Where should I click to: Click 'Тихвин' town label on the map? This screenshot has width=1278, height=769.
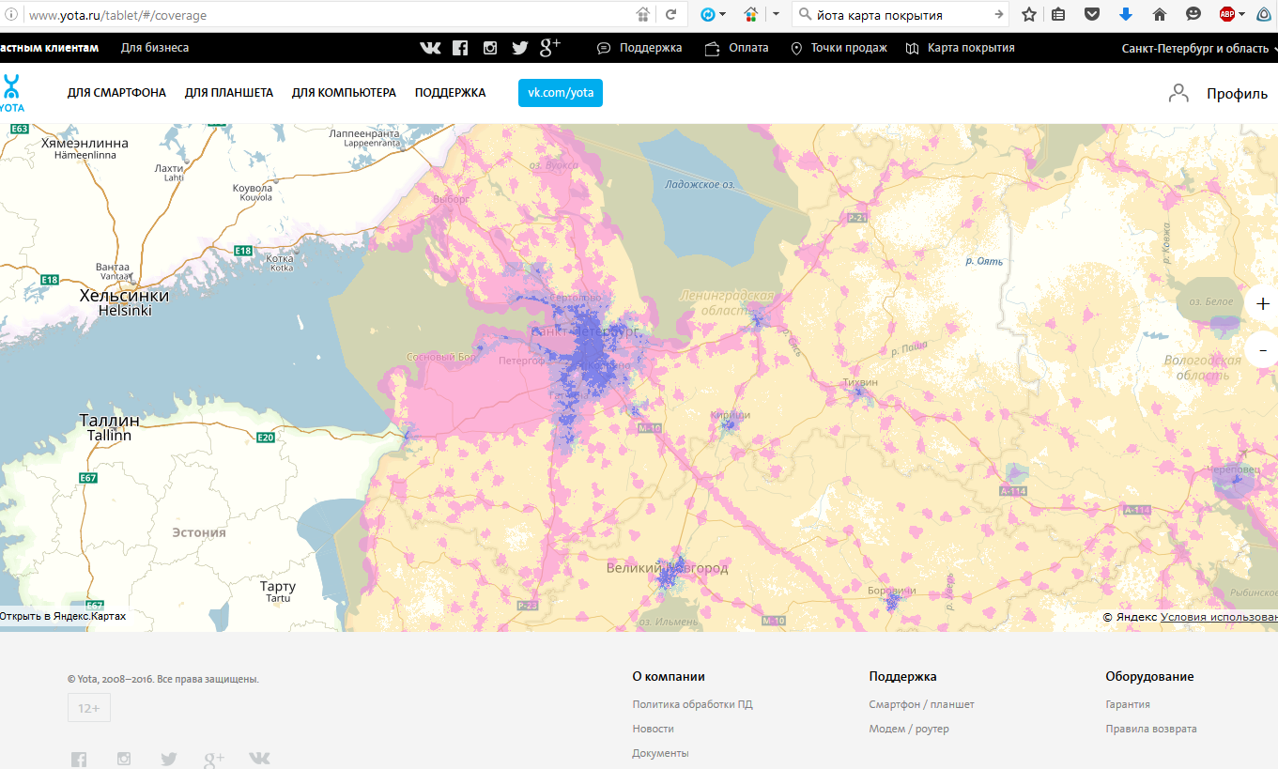pos(860,382)
